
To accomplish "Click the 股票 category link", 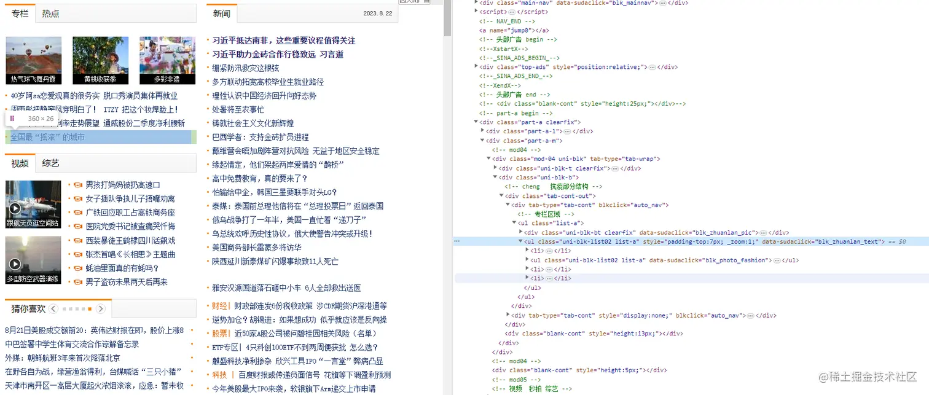I will tap(220, 334).
